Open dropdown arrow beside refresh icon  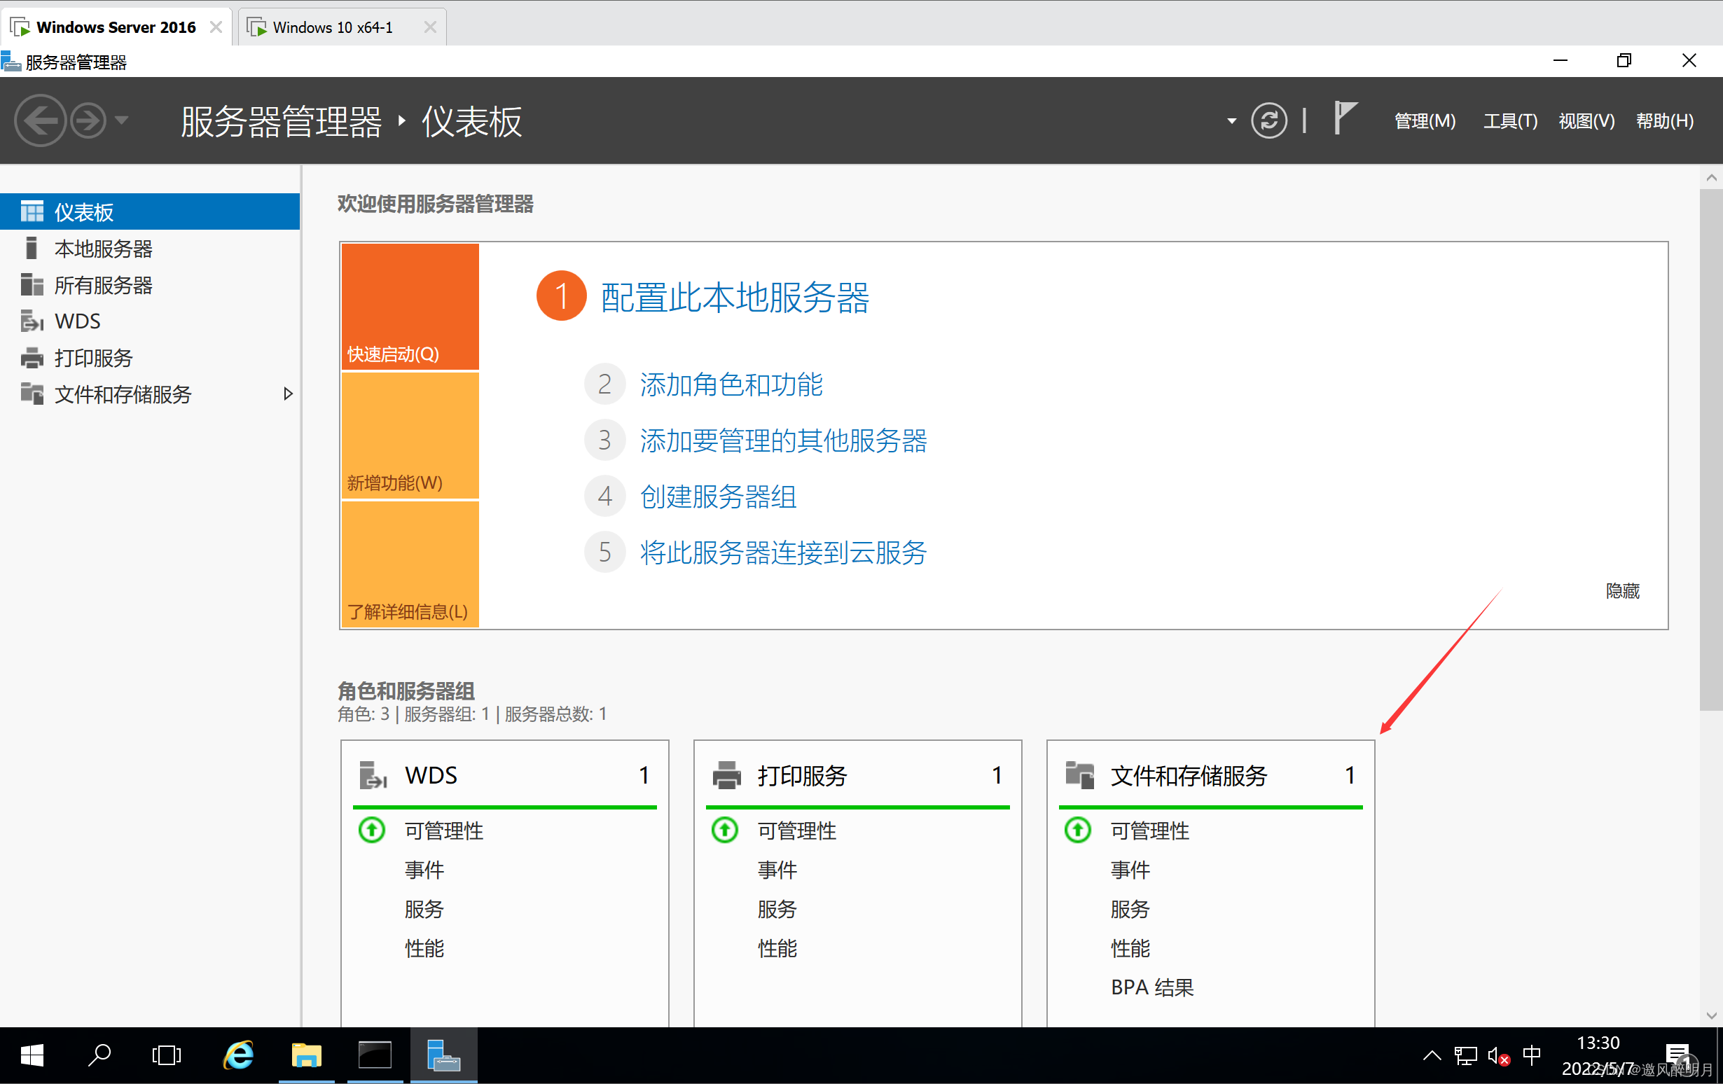[x=1231, y=122]
